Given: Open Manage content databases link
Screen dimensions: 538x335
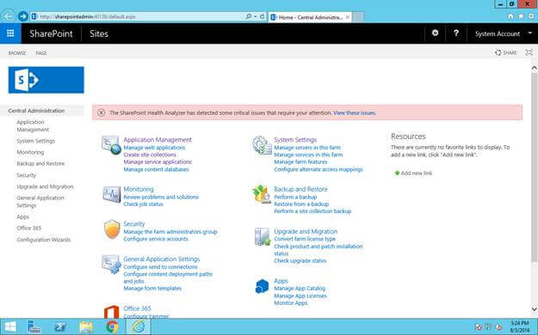Looking at the screenshot, I should [156, 169].
